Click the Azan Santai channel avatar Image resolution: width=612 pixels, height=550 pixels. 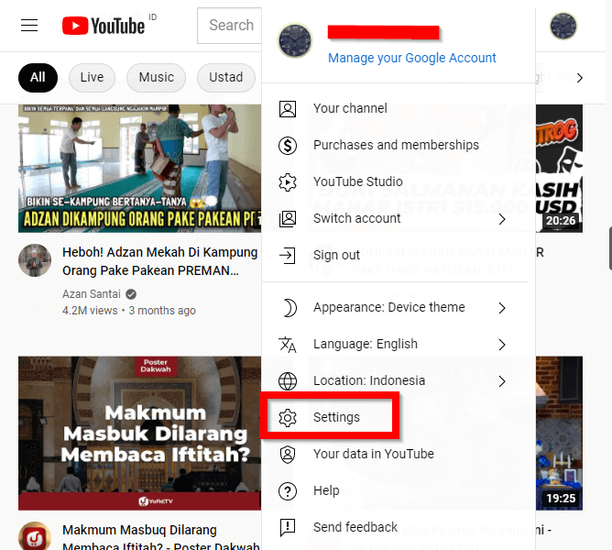coord(35,260)
